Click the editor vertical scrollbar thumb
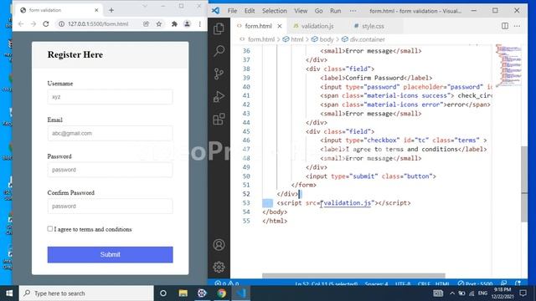 click(x=524, y=184)
